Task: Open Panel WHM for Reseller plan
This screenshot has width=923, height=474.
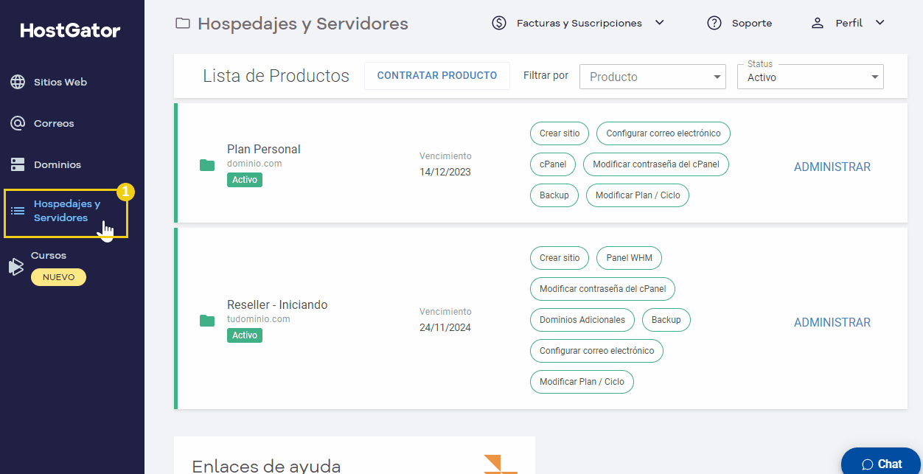Action: tap(629, 258)
